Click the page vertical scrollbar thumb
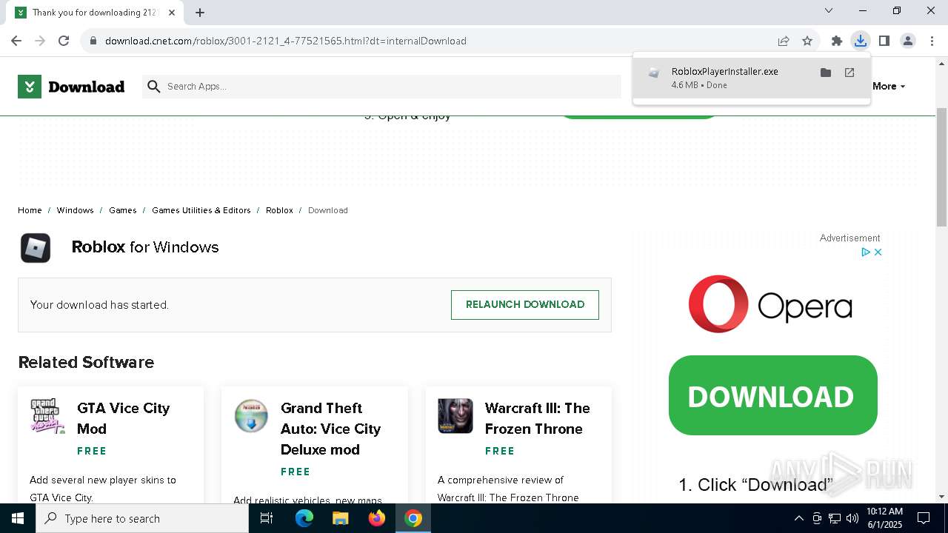 point(941,167)
